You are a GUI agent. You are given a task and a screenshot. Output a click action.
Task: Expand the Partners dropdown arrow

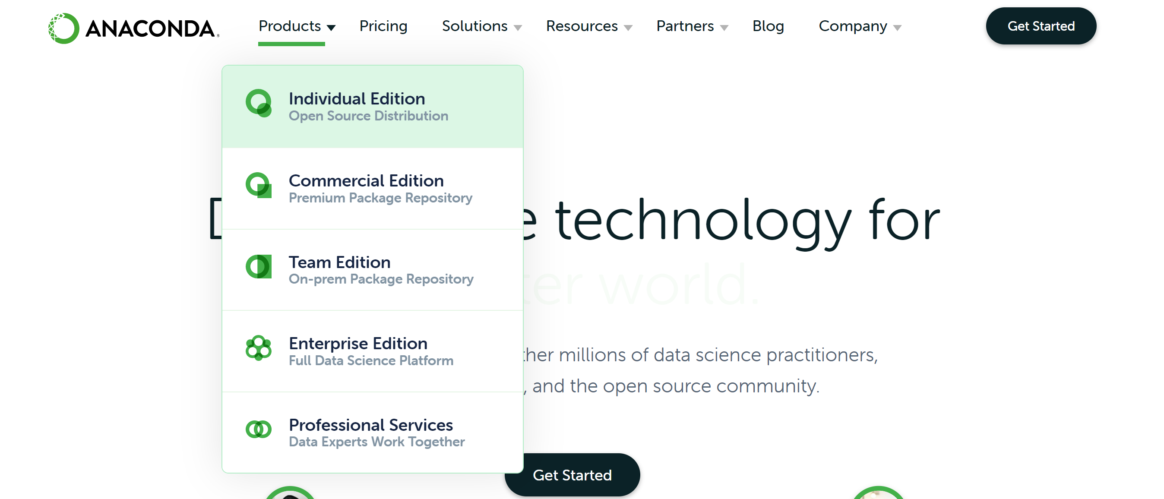[x=724, y=28]
